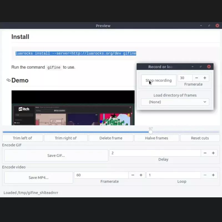Increase the MP4 Loop count

tap(213, 175)
